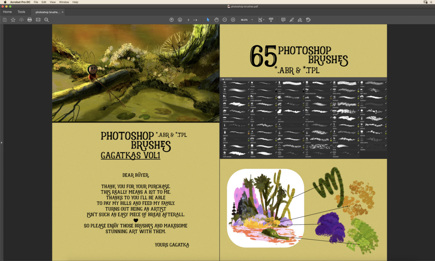Click the scrolling mode icon
The width and height of the screenshot is (435, 261).
coord(271,19)
